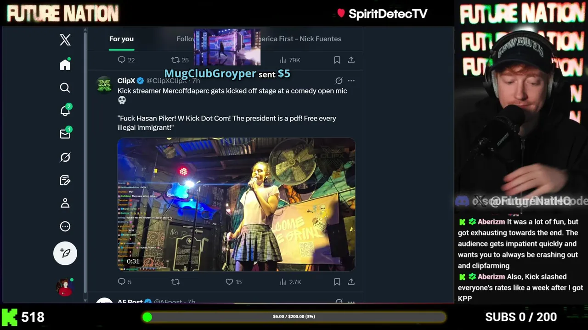
Task: Click the $6.00 / $200.00 goal progress bar
Action: (x=294, y=317)
